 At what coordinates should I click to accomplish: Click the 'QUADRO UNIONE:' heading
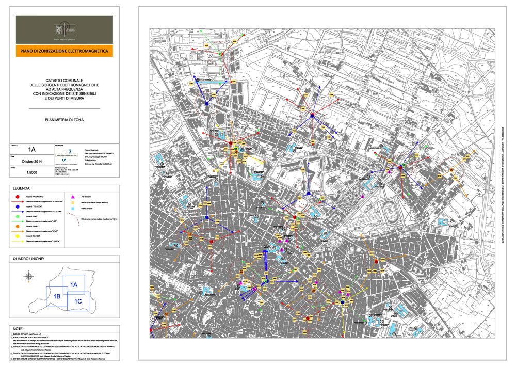point(28,259)
